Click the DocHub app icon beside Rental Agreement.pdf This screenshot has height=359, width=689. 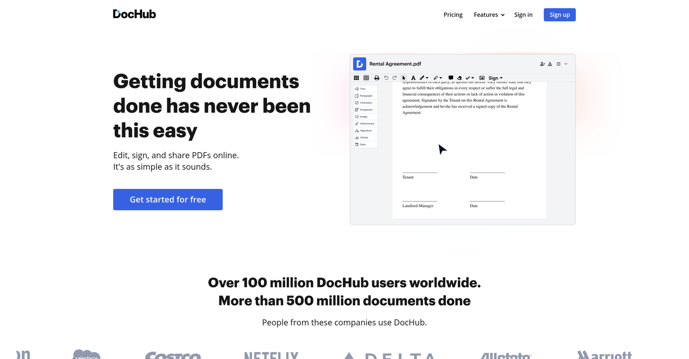(x=360, y=64)
